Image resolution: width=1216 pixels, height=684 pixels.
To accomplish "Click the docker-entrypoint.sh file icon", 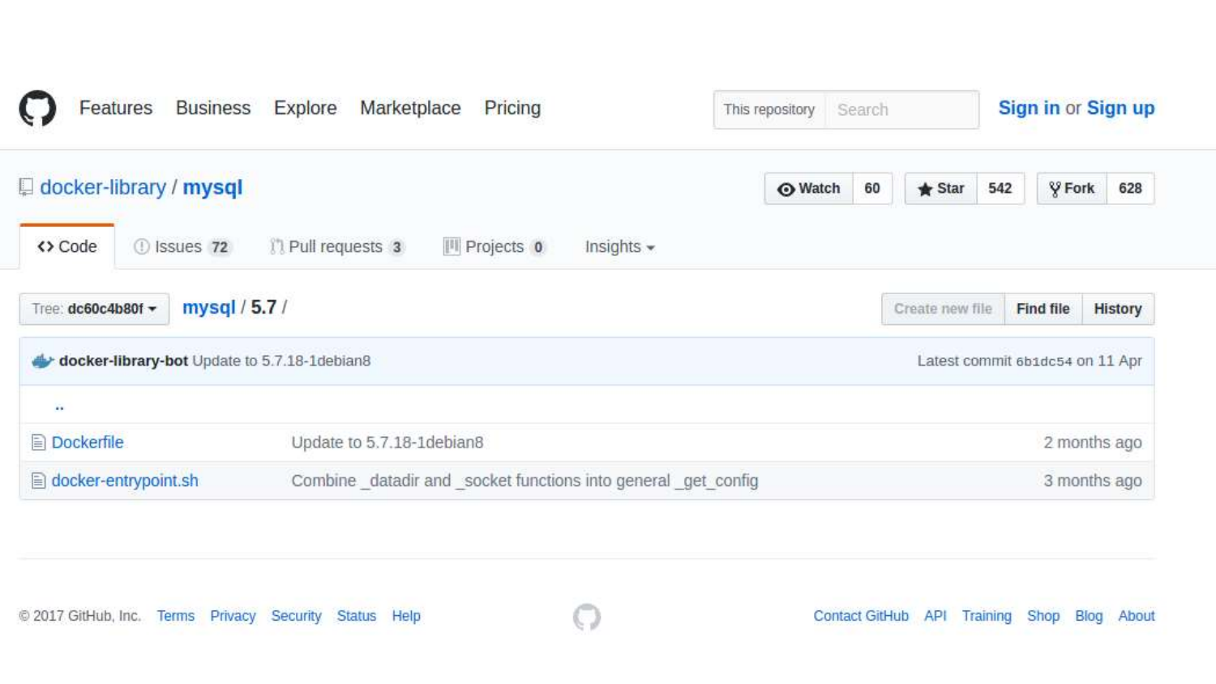I will click(38, 481).
